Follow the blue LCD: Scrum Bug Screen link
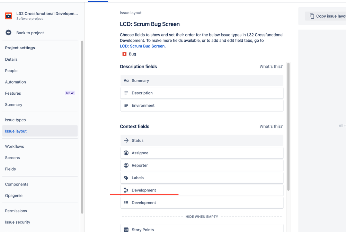The image size is (346, 232). [x=142, y=46]
